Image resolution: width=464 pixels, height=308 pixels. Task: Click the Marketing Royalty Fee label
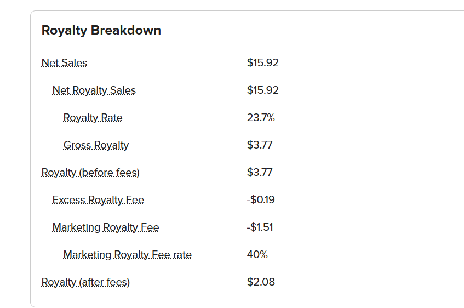pyautogui.click(x=106, y=227)
